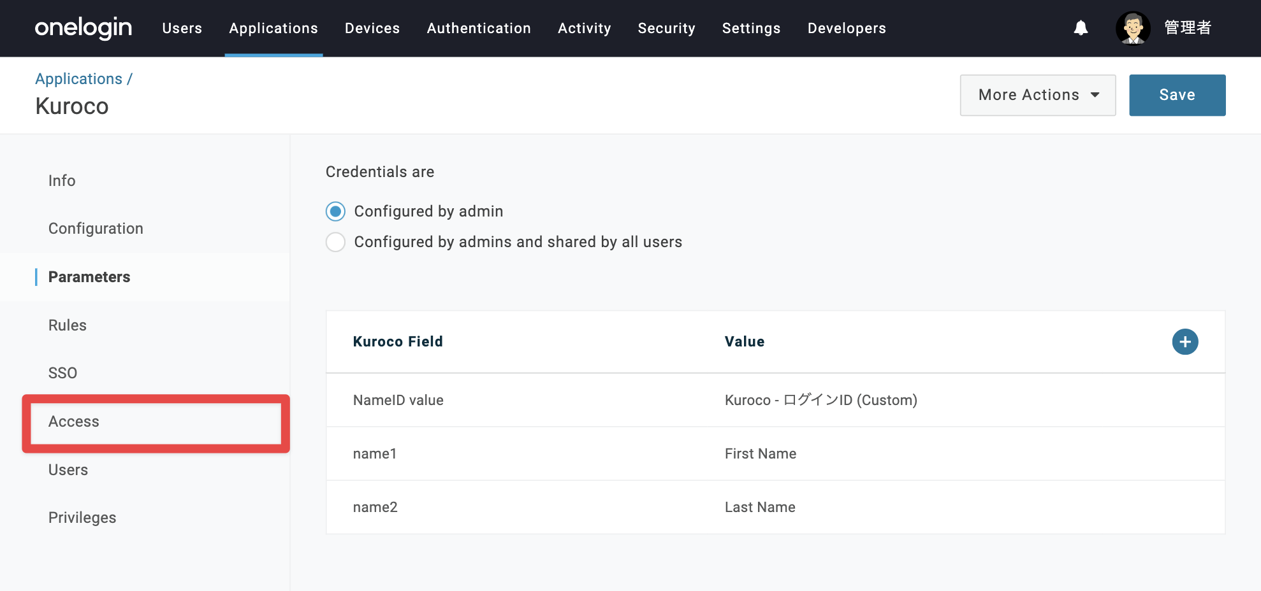Switch to the Privileges sidebar tab

coord(82,518)
